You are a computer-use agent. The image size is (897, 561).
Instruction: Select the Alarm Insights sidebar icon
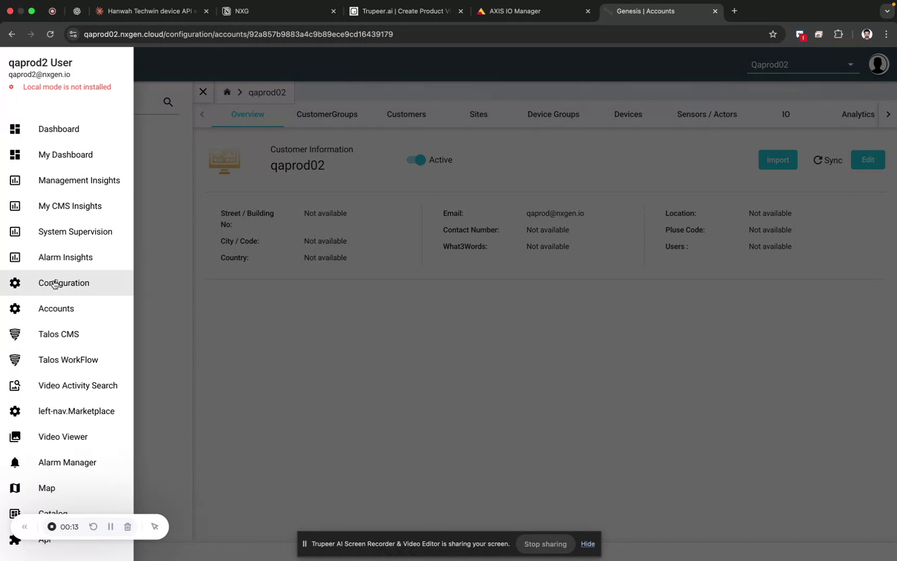tap(15, 257)
